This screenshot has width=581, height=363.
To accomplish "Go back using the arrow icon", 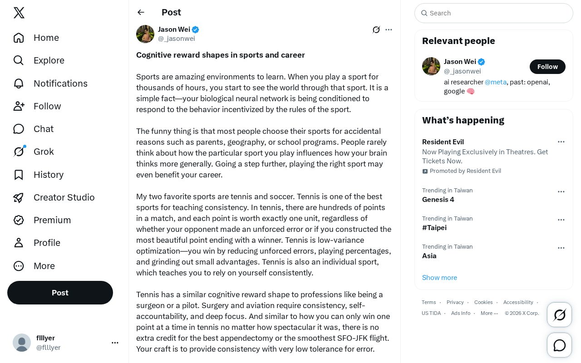I will click(141, 12).
